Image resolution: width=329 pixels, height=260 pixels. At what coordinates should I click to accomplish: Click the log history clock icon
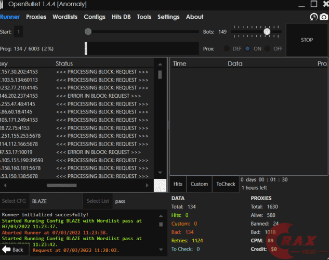(x=314, y=17)
